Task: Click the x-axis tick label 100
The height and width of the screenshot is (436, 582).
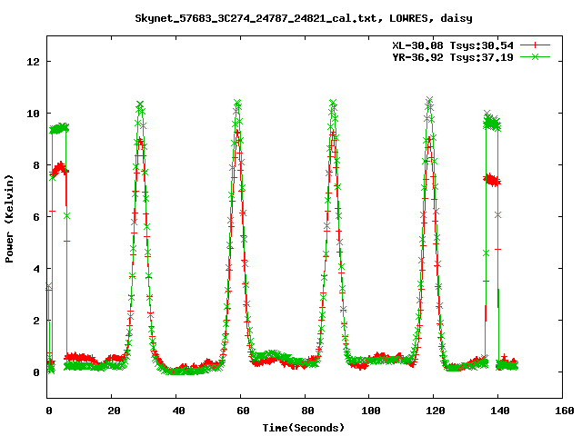Action: pyautogui.click(x=372, y=411)
